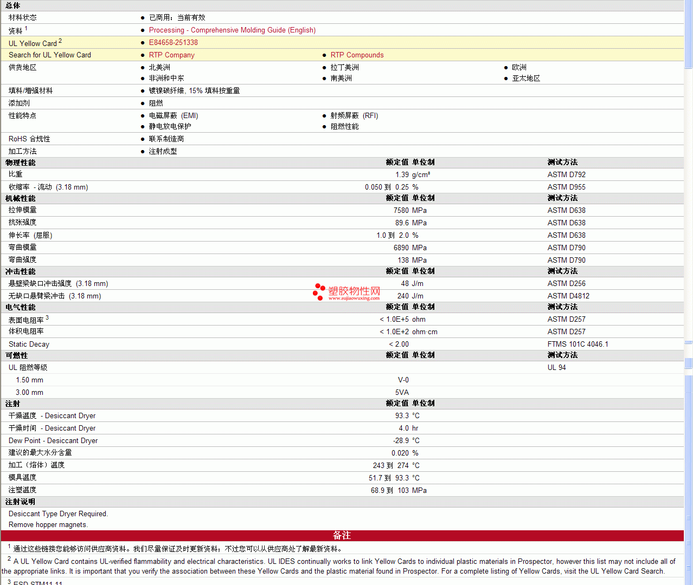Select the '亚太地区' region entry
The height and width of the screenshot is (585, 693).
[526, 79]
